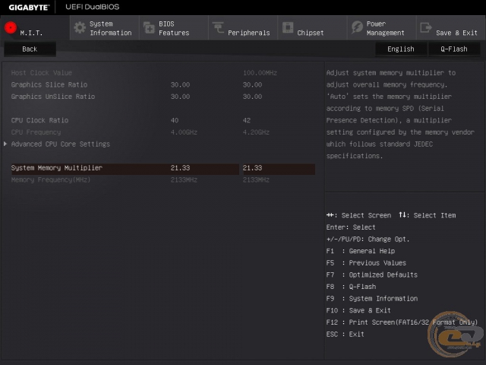Viewport: 486px width, 365px height.
Task: Click the ESC Exit hint line
Action: [345, 335]
